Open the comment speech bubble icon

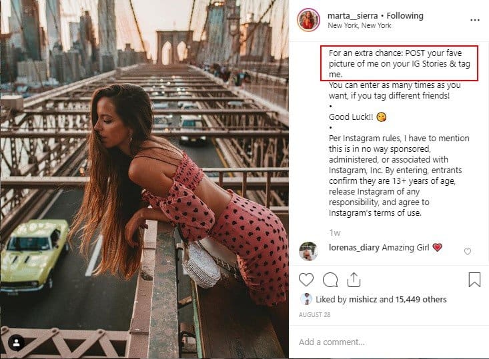(x=330, y=280)
